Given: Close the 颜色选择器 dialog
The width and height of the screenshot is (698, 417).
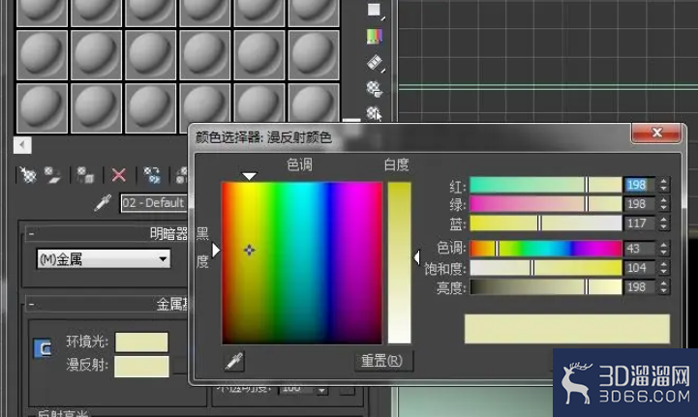Looking at the screenshot, I should pos(656,133).
